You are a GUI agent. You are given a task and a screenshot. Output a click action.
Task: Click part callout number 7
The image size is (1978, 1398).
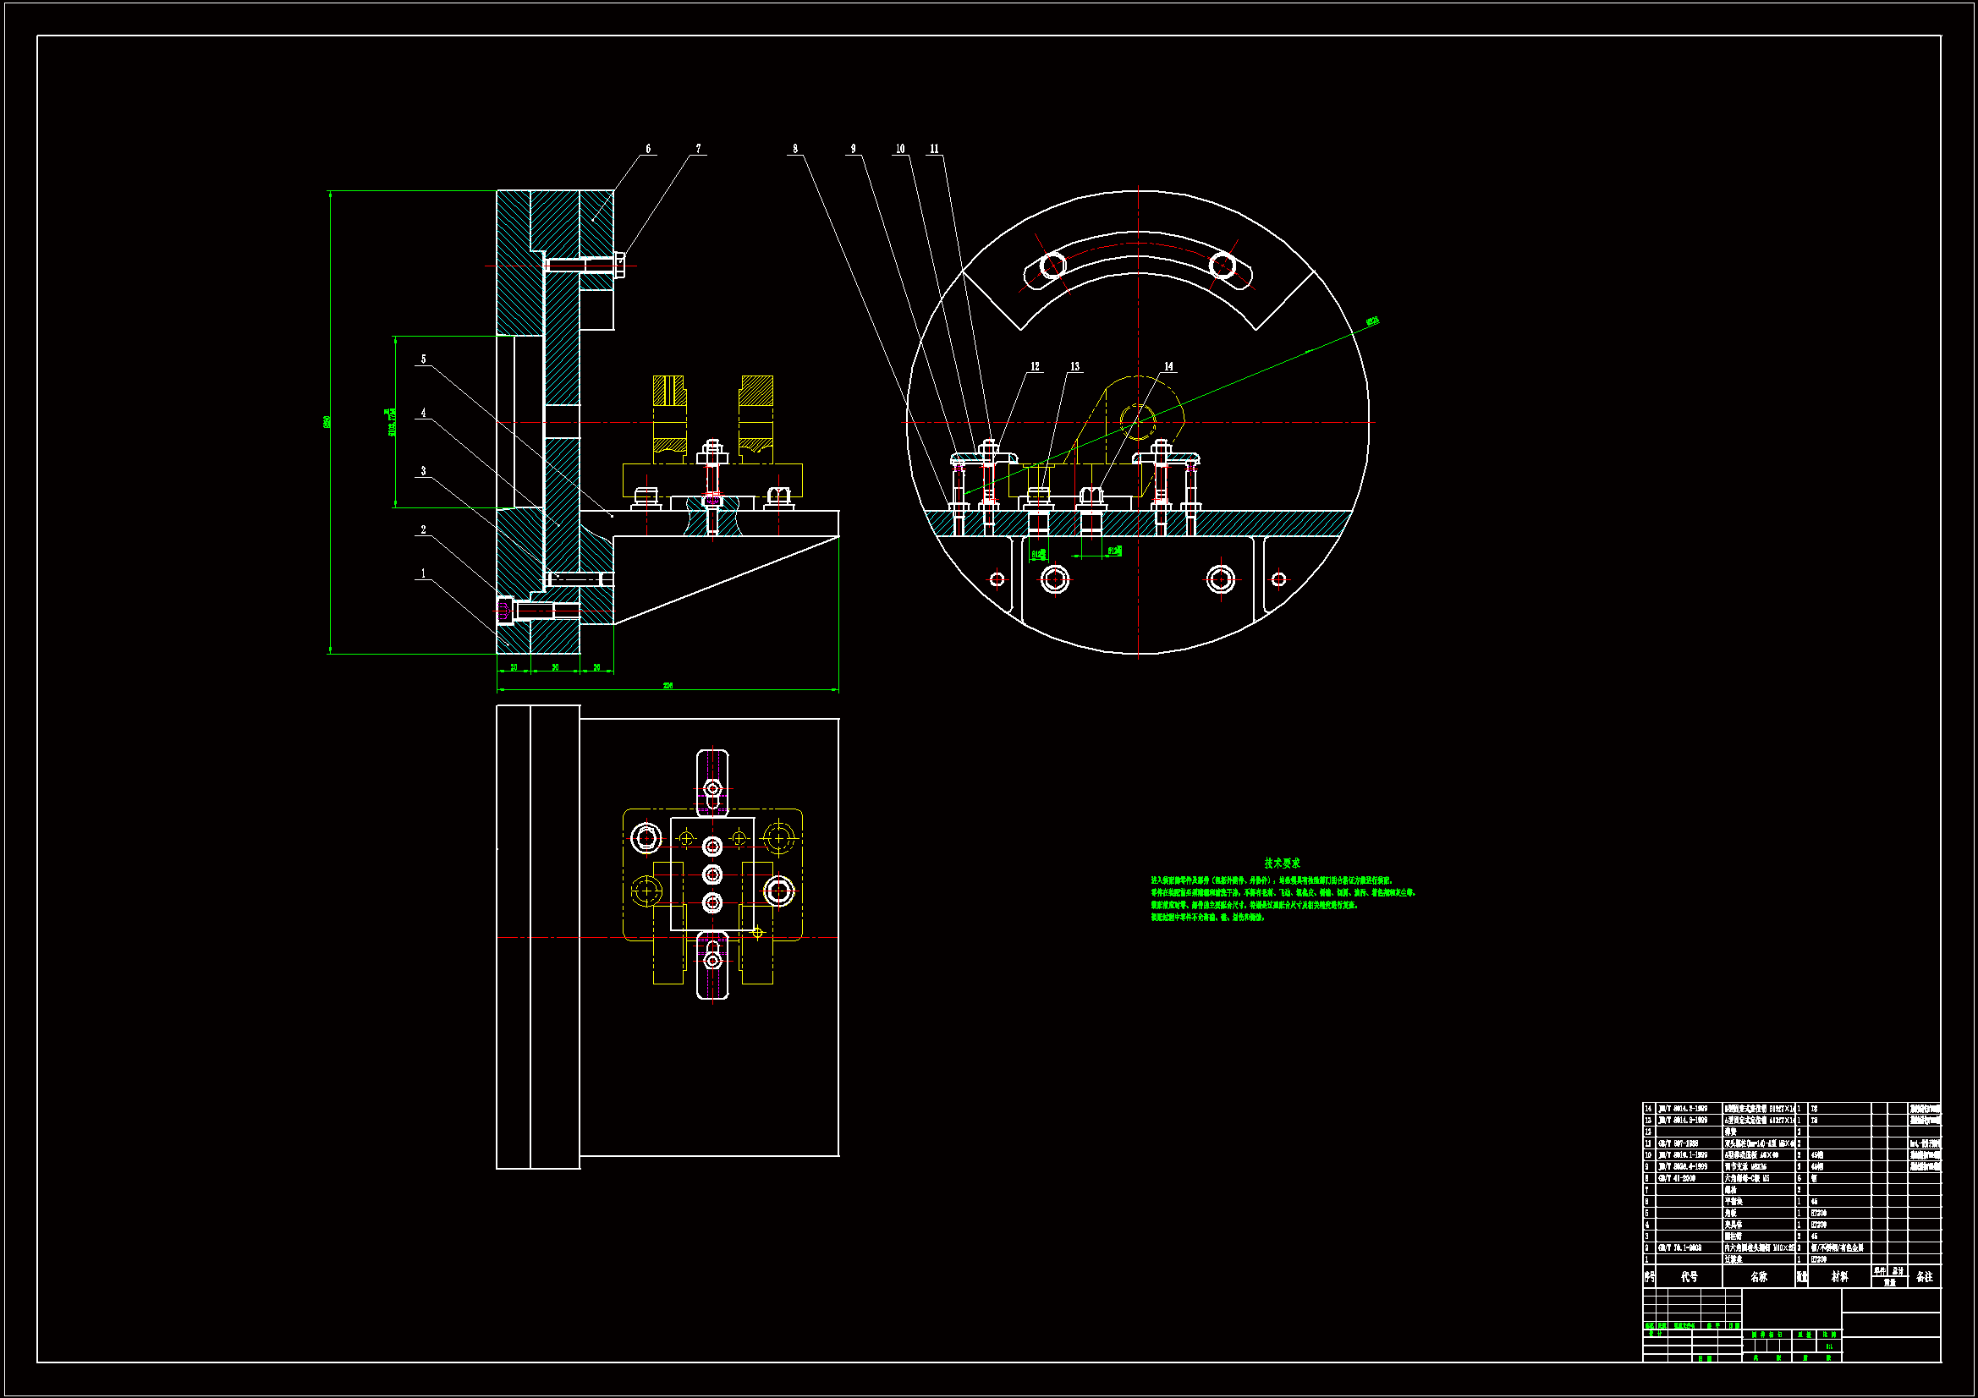[x=698, y=149]
